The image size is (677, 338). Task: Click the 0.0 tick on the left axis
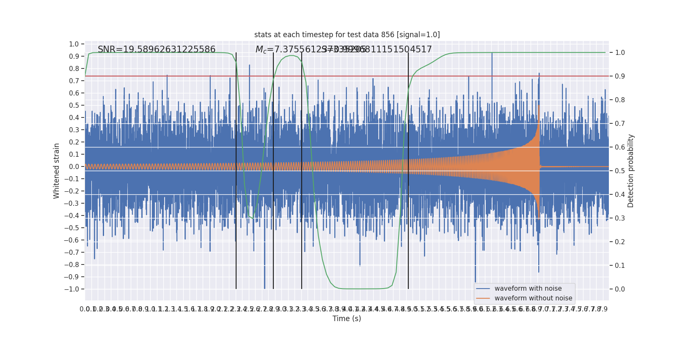(74, 166)
